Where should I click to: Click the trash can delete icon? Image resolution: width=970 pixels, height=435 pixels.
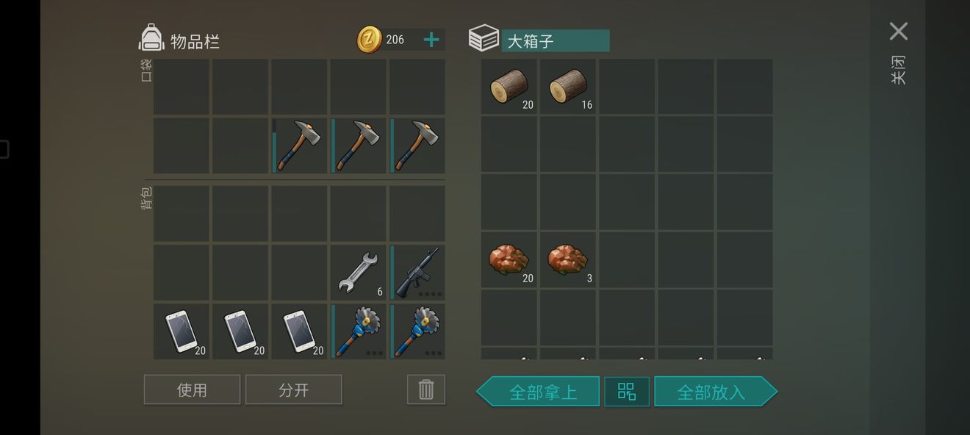426,389
